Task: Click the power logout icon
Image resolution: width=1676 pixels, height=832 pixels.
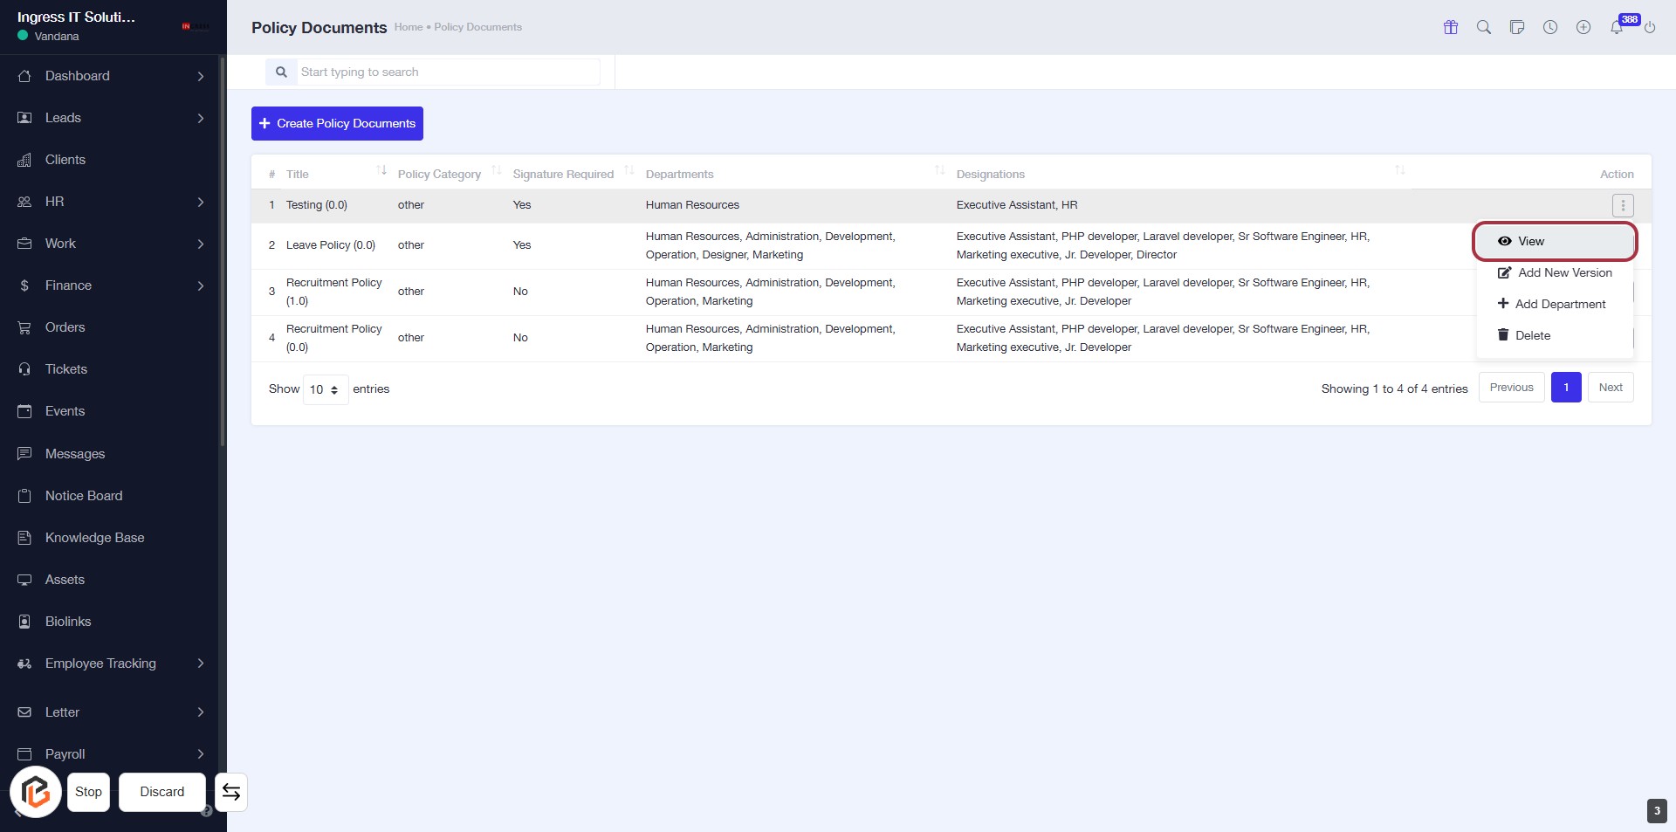Action: (1650, 27)
